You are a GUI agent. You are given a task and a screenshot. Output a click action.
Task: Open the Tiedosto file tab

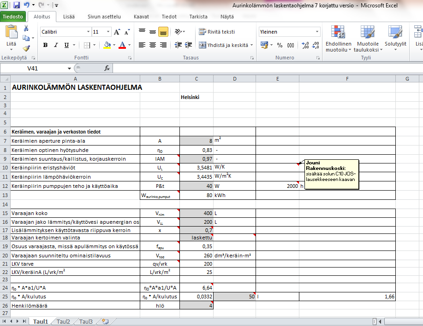pos(12,17)
